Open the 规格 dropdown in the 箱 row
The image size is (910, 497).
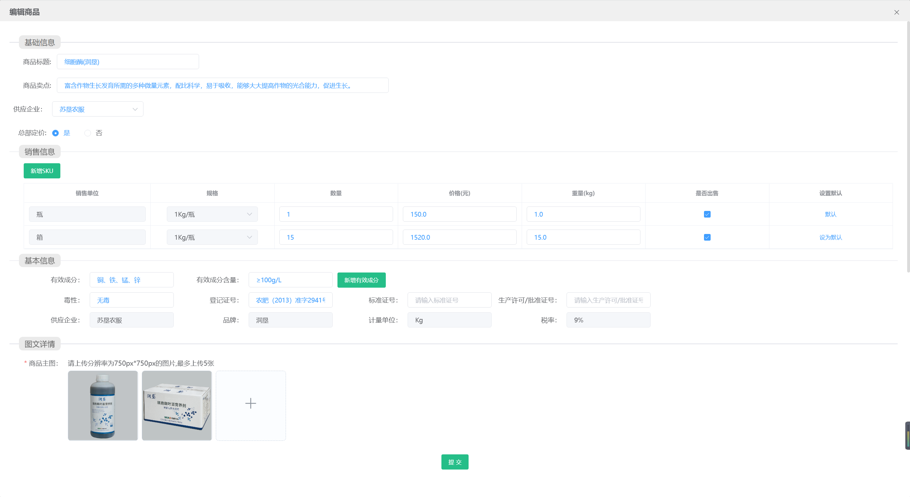[212, 237]
